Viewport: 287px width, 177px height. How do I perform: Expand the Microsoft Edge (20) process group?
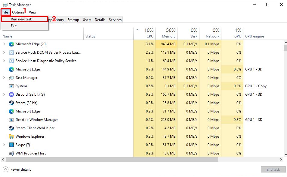pyautogui.click(x=4, y=44)
